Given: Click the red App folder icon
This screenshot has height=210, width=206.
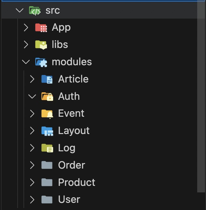Looking at the screenshot, I should (41, 28).
